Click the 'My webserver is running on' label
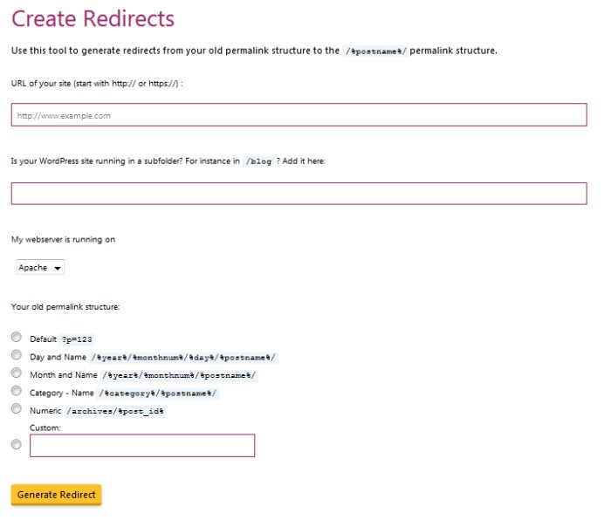The width and height of the screenshot is (611, 527). click(x=63, y=239)
